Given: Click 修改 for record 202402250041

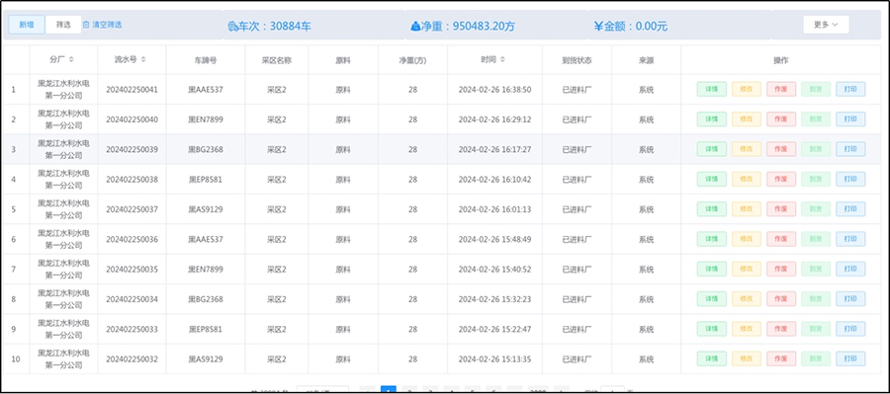Looking at the screenshot, I should (747, 90).
